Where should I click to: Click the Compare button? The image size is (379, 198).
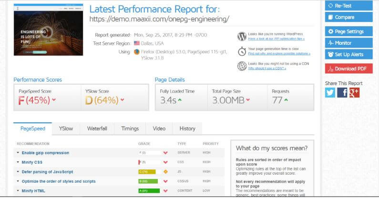point(349,17)
